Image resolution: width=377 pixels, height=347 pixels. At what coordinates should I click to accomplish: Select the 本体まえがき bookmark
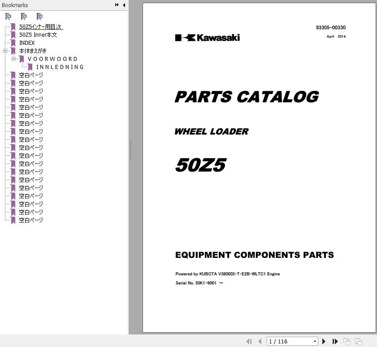(x=33, y=51)
